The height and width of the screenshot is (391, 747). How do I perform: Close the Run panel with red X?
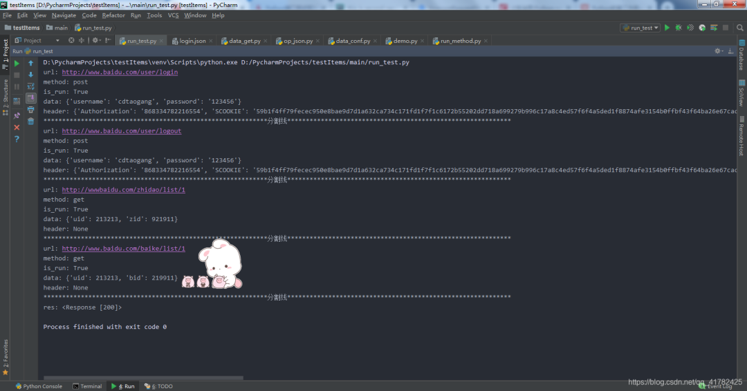coord(17,128)
